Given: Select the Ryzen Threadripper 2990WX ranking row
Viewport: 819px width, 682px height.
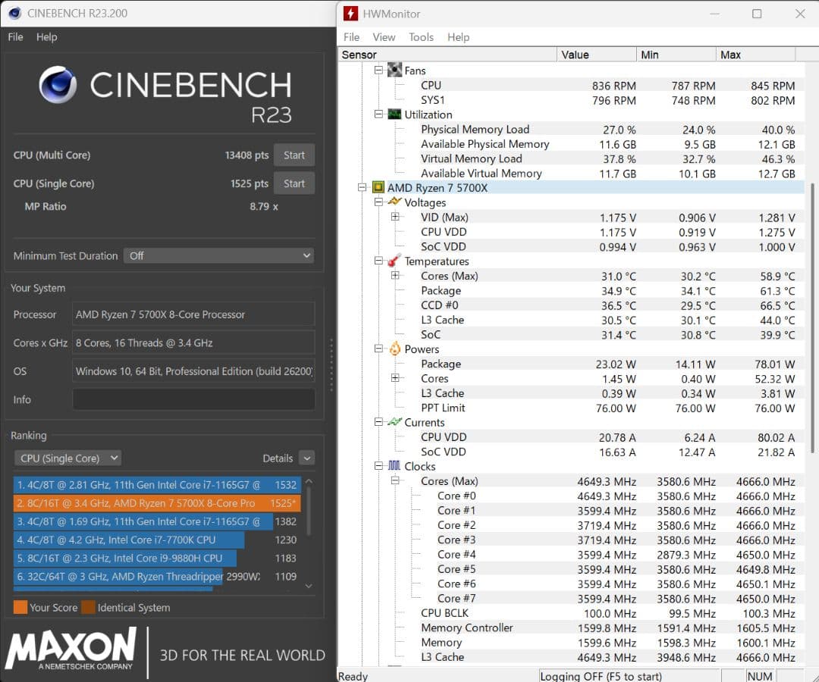Looking at the screenshot, I should [157, 576].
